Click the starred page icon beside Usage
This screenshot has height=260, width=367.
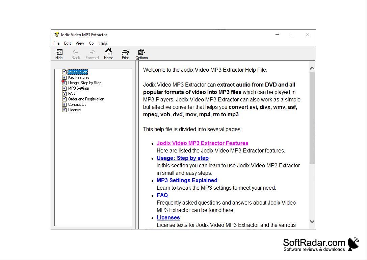click(64, 83)
